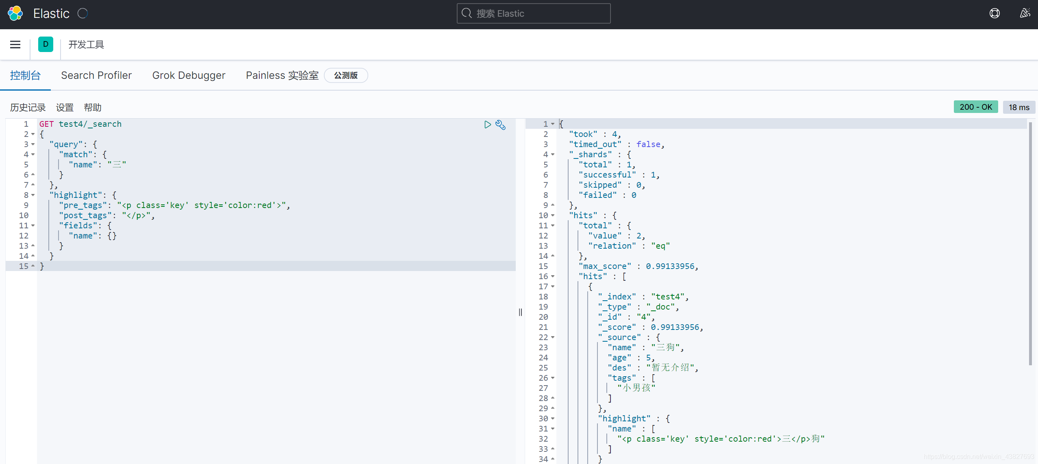Click the "max_score" line in response

(x=638, y=266)
